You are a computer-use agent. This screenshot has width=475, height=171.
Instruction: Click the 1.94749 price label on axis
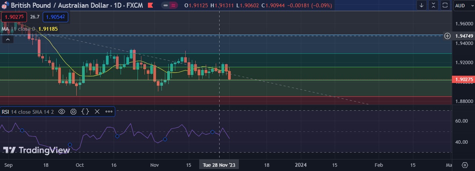[464, 36]
